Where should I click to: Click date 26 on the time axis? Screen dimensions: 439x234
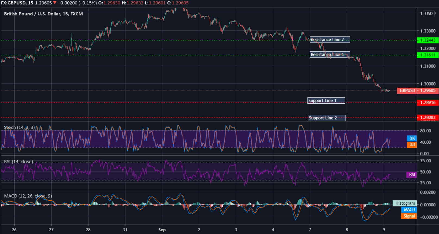click(14, 230)
